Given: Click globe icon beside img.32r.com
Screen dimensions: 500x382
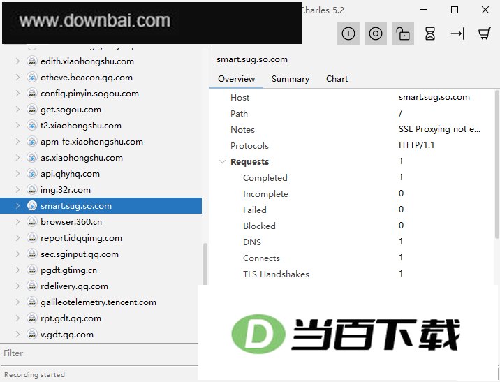Looking at the screenshot, I should [32, 190].
